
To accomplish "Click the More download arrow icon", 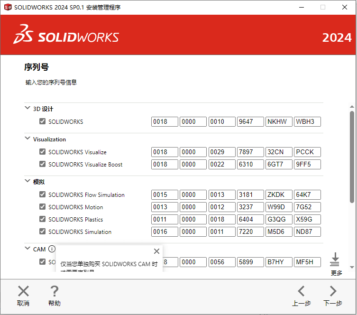I will tap(335, 259).
